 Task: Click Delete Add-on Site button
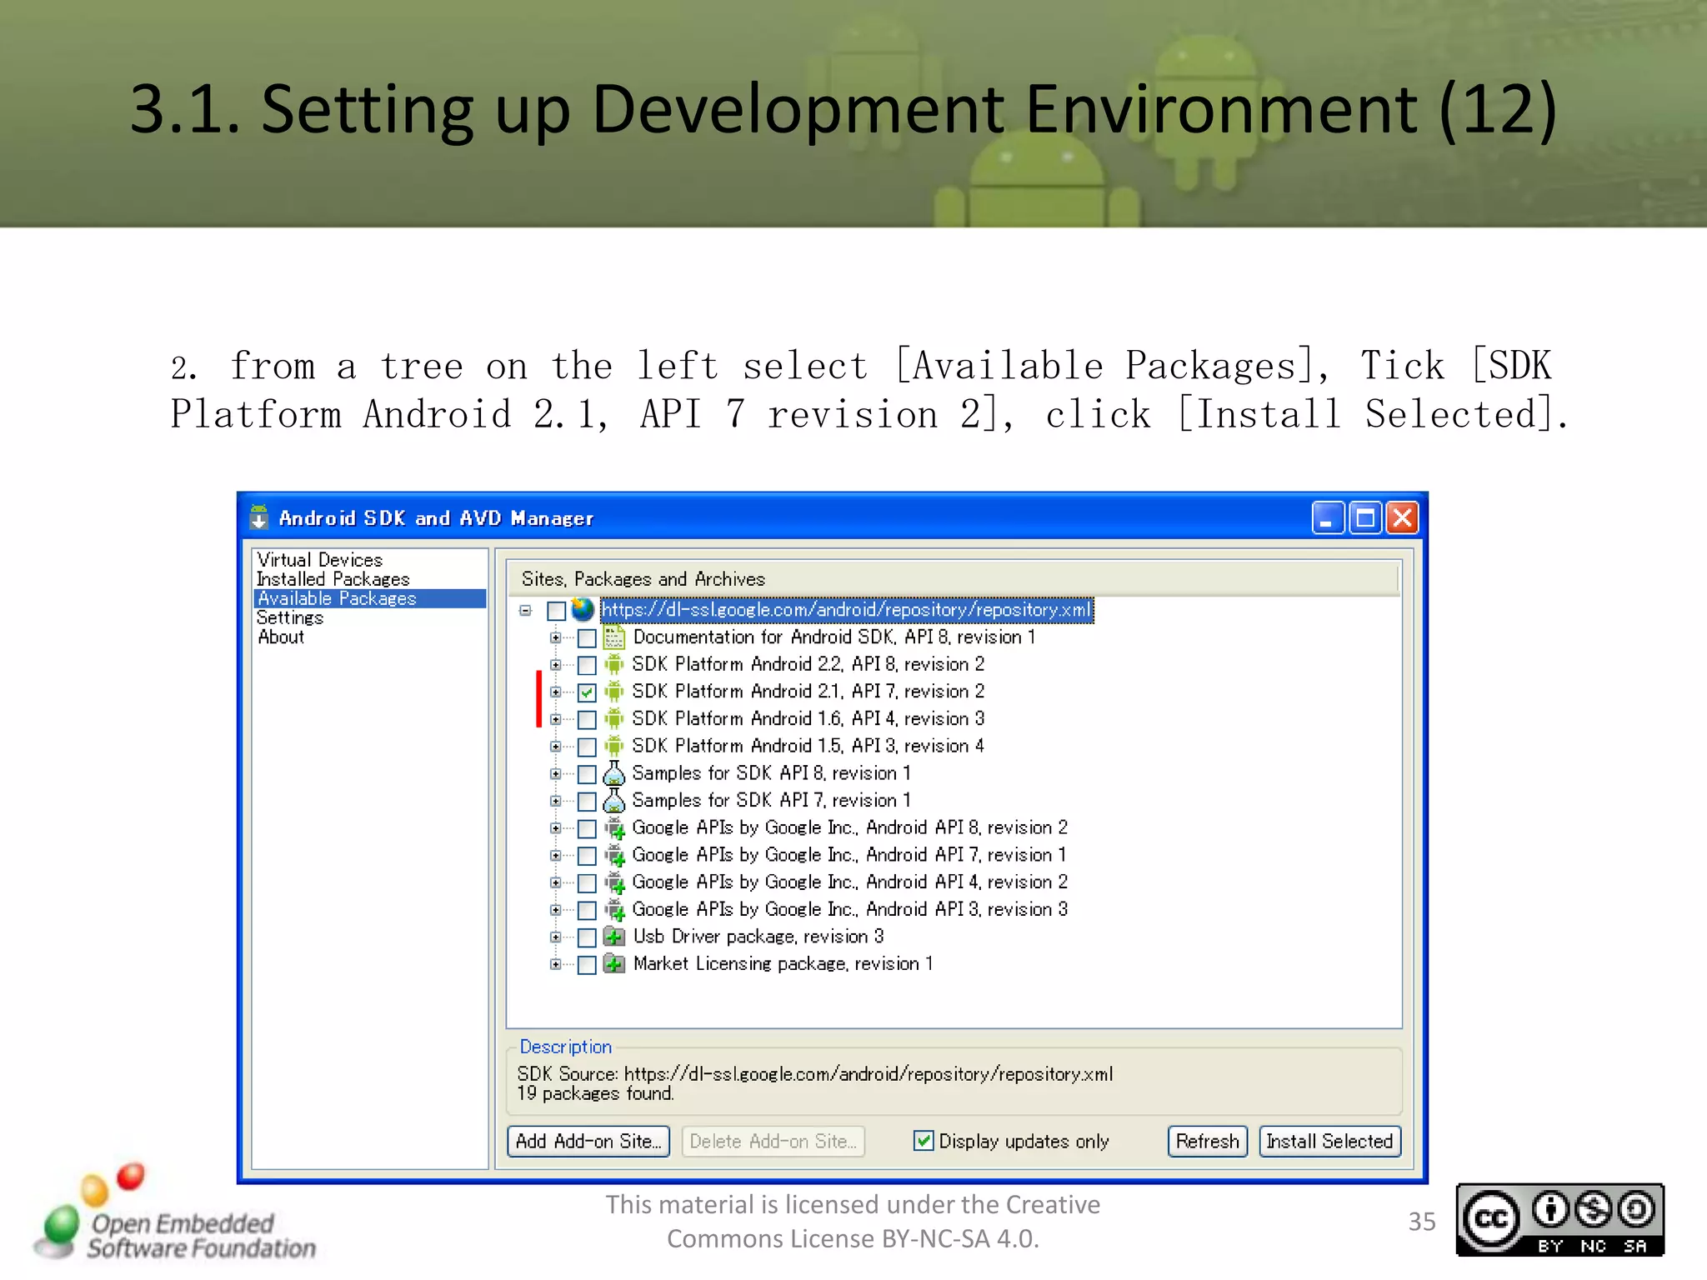coord(773,1141)
